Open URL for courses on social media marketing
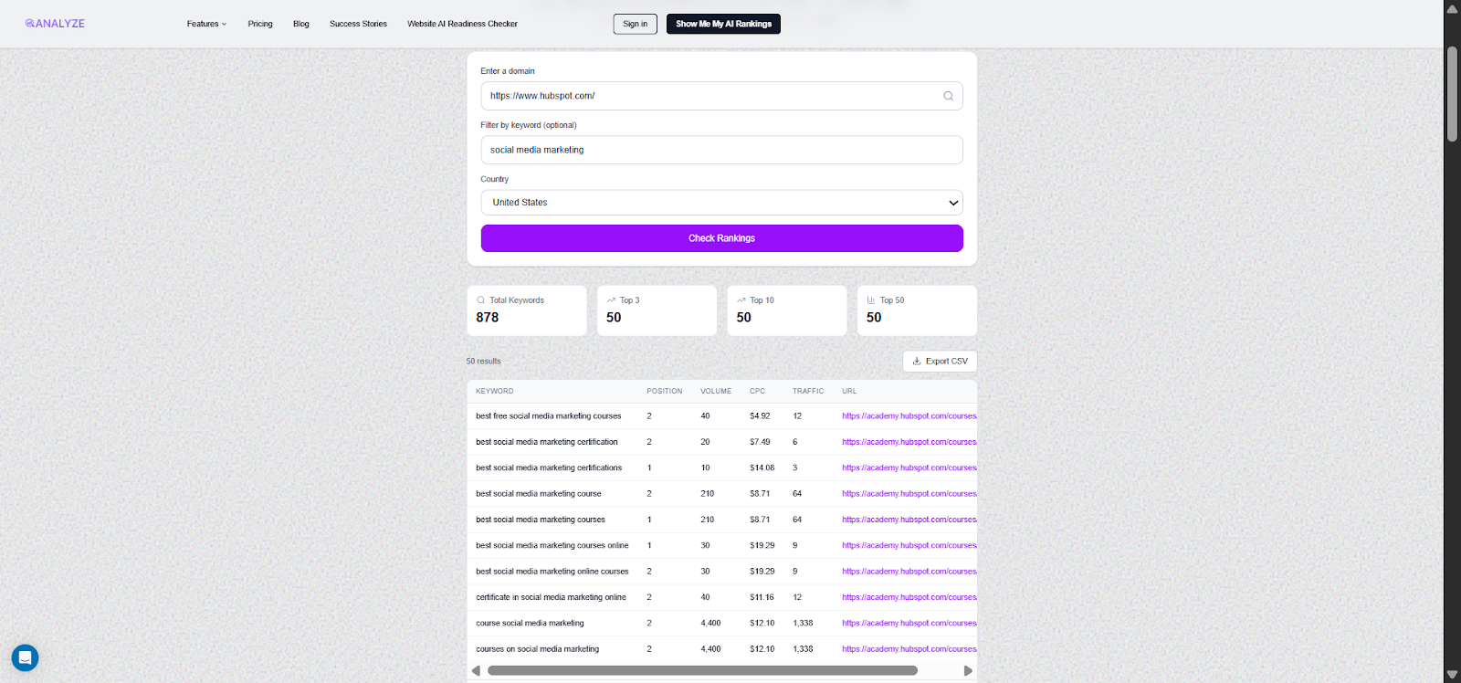Screen dimensions: 1461x683 [909, 649]
